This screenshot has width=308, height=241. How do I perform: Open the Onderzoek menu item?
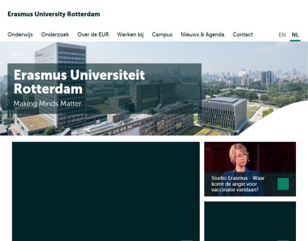click(55, 35)
